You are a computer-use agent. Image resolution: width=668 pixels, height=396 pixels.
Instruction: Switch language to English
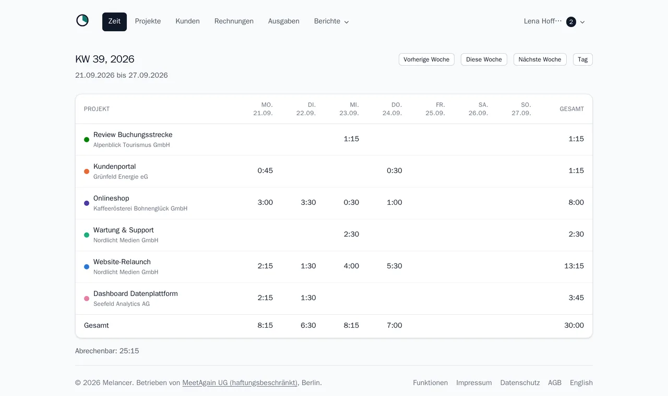pyautogui.click(x=581, y=382)
